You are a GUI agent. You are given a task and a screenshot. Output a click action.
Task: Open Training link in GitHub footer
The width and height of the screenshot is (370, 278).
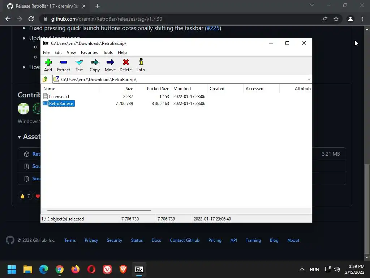pos(253,240)
